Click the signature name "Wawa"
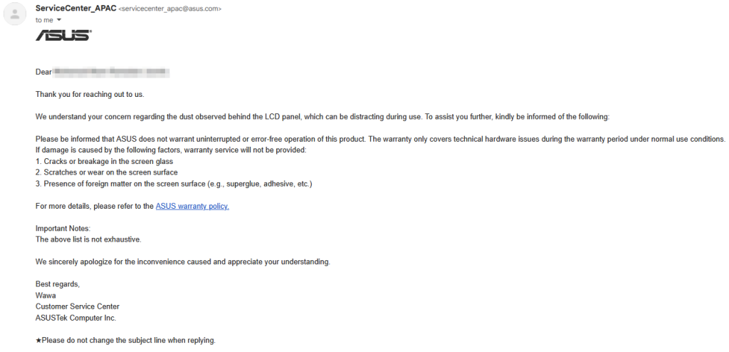 [46, 295]
